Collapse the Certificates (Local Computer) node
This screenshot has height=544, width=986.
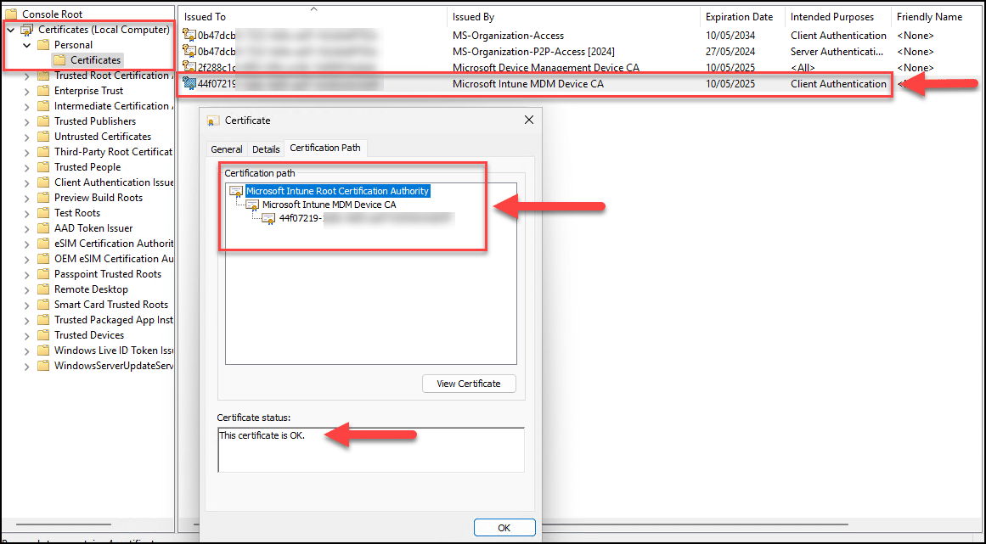click(x=11, y=30)
